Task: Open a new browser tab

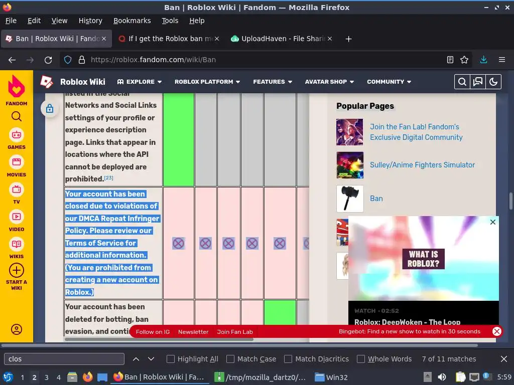Action: point(348,39)
